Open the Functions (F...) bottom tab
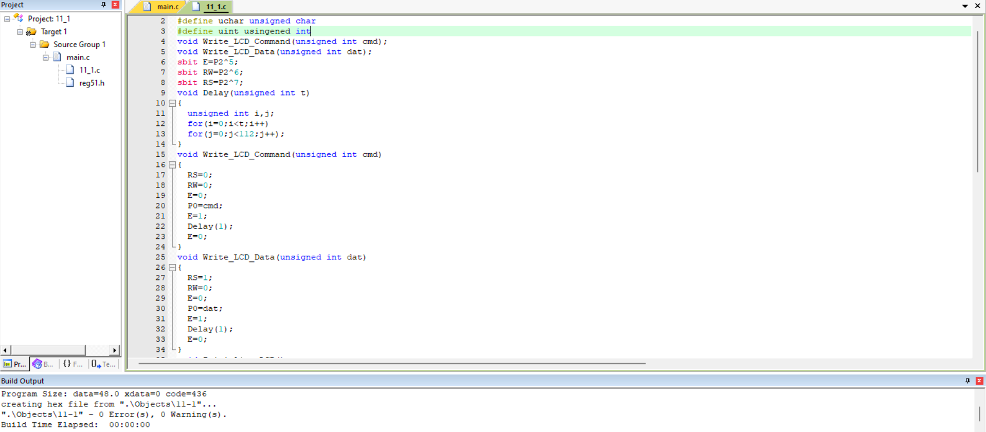 (x=73, y=364)
